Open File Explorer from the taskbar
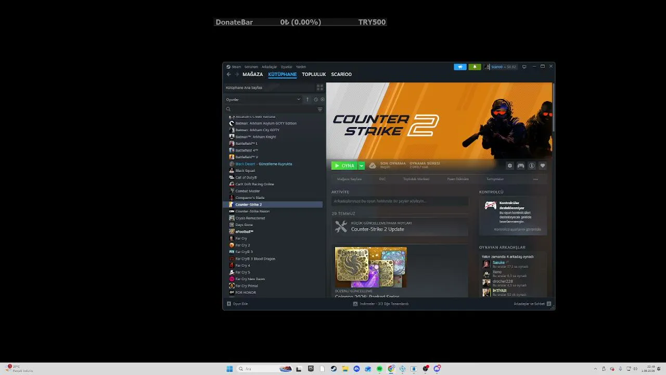Viewport: 666px width, 375px height. 345,369
